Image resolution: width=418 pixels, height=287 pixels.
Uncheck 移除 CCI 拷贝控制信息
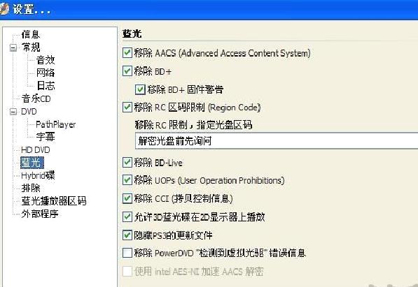pos(127,199)
